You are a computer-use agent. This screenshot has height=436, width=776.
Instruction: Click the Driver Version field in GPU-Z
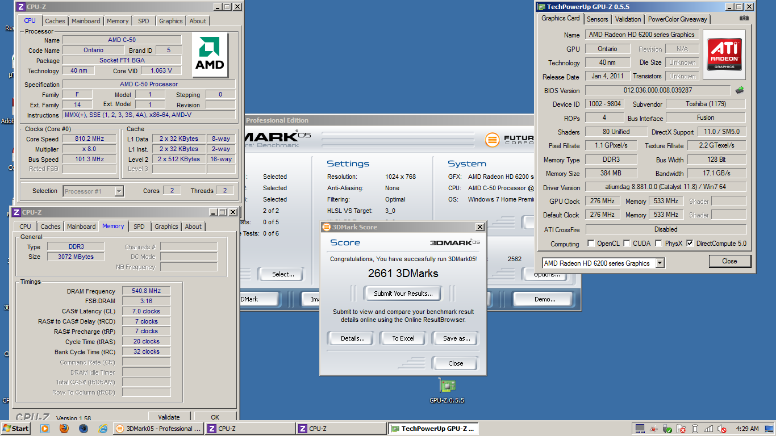point(666,187)
